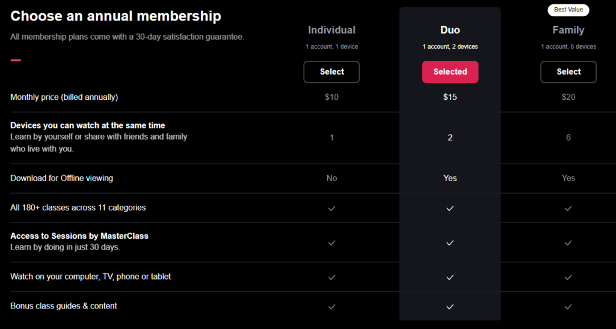Click Family checkmark for Bonus class guides

click(x=568, y=307)
